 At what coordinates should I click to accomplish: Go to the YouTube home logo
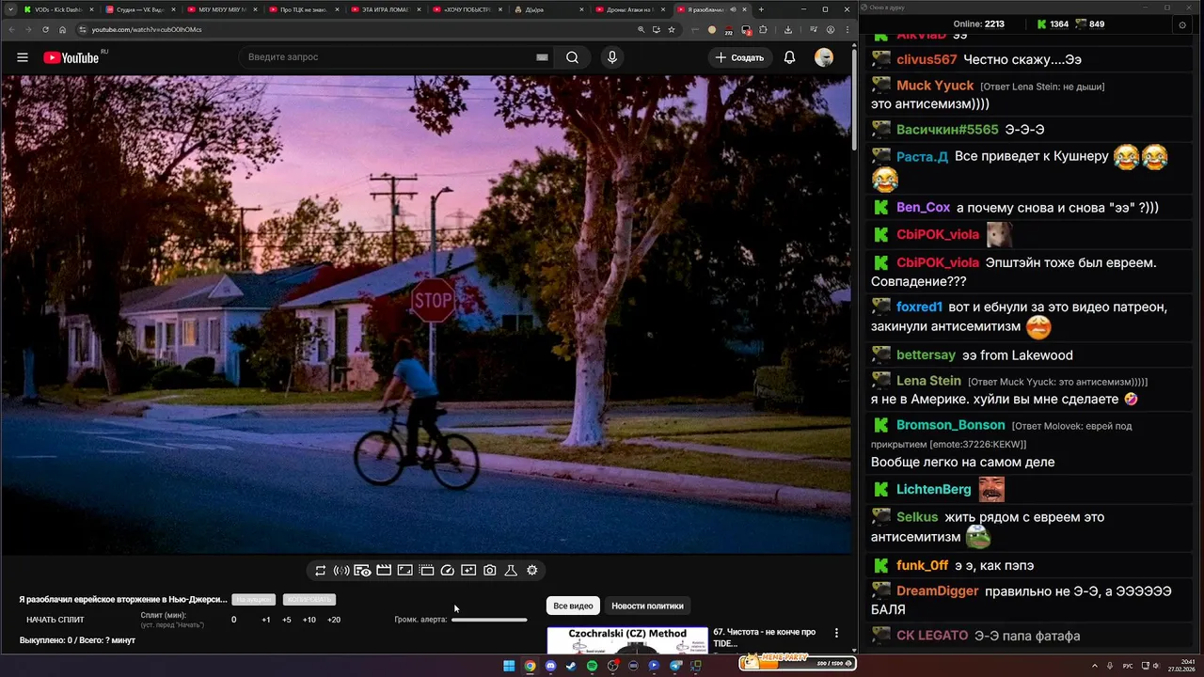pos(71,57)
